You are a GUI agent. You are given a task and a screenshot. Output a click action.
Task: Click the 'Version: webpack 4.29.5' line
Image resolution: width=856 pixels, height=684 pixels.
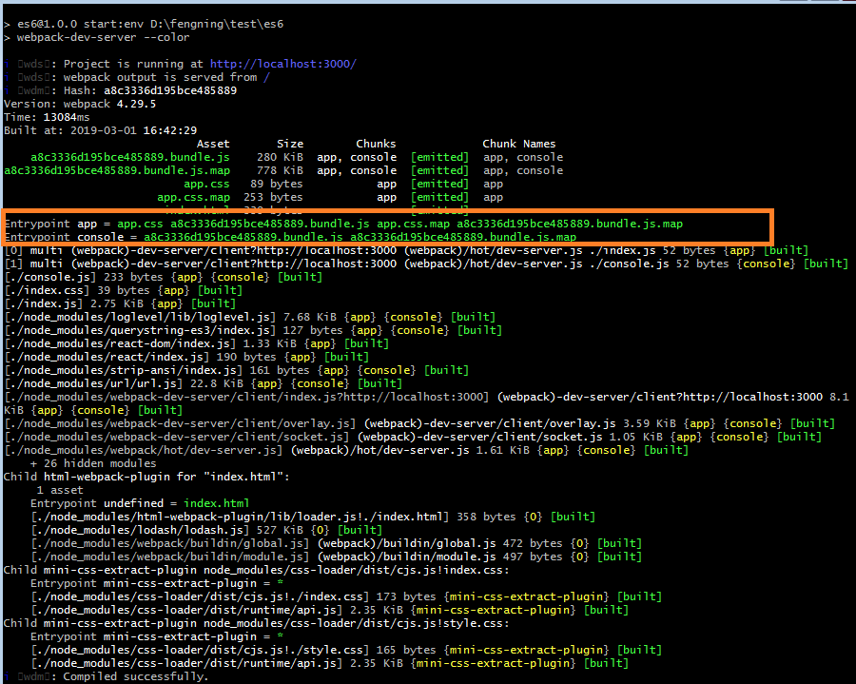pos(80,104)
